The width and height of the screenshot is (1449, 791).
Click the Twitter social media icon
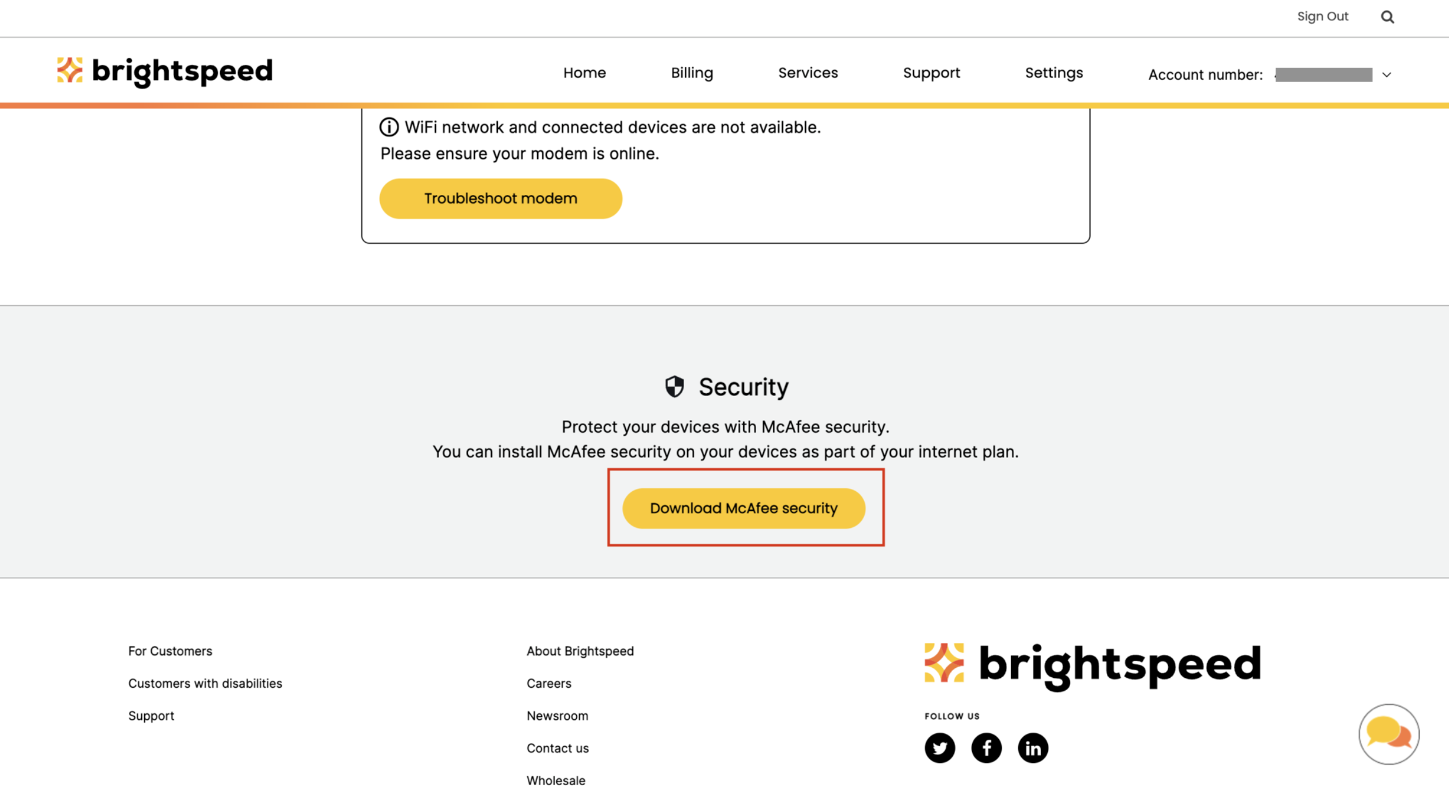point(939,747)
